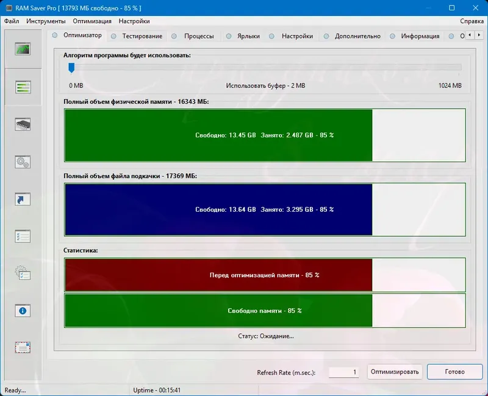488x396 pixels.
Task: Click the Refresh Rate input field
Action: pos(343,372)
